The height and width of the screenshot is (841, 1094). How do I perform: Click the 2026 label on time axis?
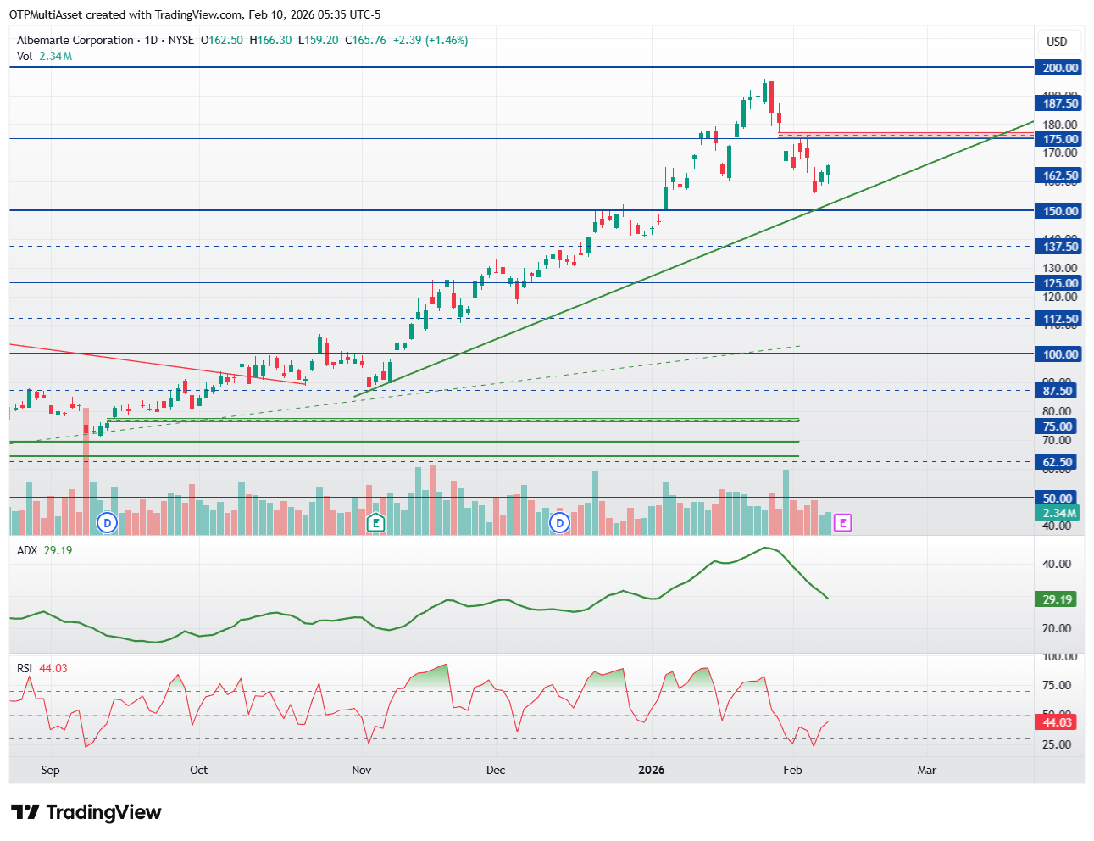click(651, 770)
